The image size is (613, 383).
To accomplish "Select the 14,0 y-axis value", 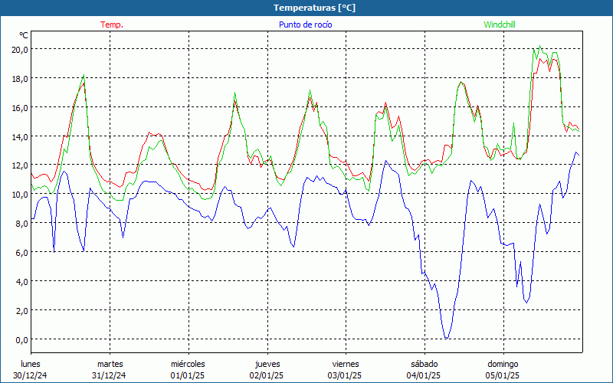I will [21, 136].
